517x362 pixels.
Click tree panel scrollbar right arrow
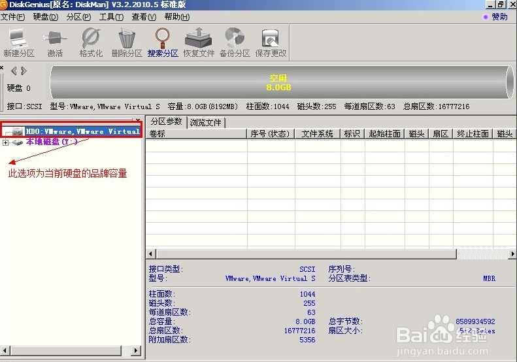pos(135,350)
